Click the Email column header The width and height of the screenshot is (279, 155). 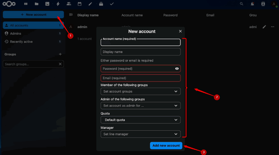(x=210, y=15)
